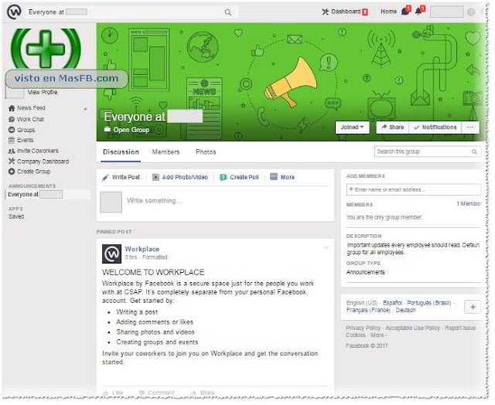This screenshot has width=495, height=405.
Task: Switch language to Español
Action: (392, 303)
